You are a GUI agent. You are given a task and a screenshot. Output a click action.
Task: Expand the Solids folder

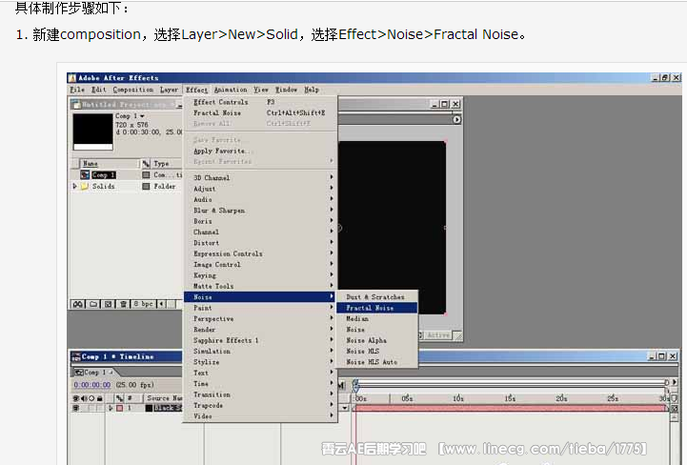[x=74, y=187]
